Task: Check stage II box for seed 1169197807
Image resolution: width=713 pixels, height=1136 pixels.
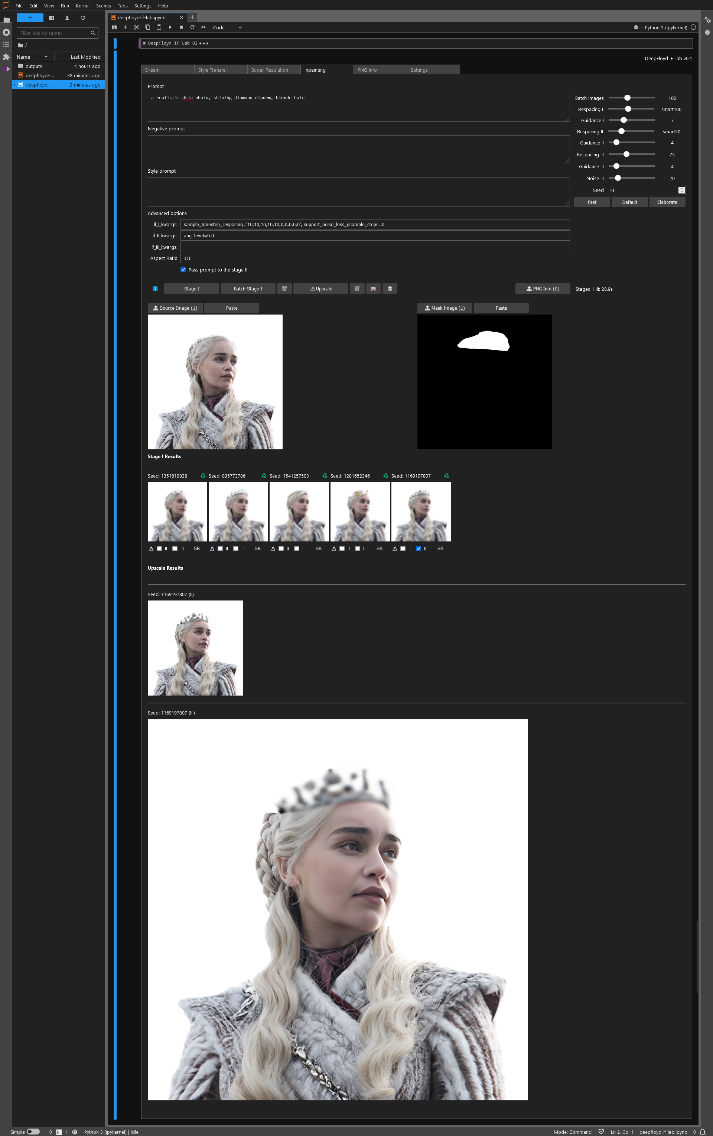Action: pyautogui.click(x=403, y=549)
